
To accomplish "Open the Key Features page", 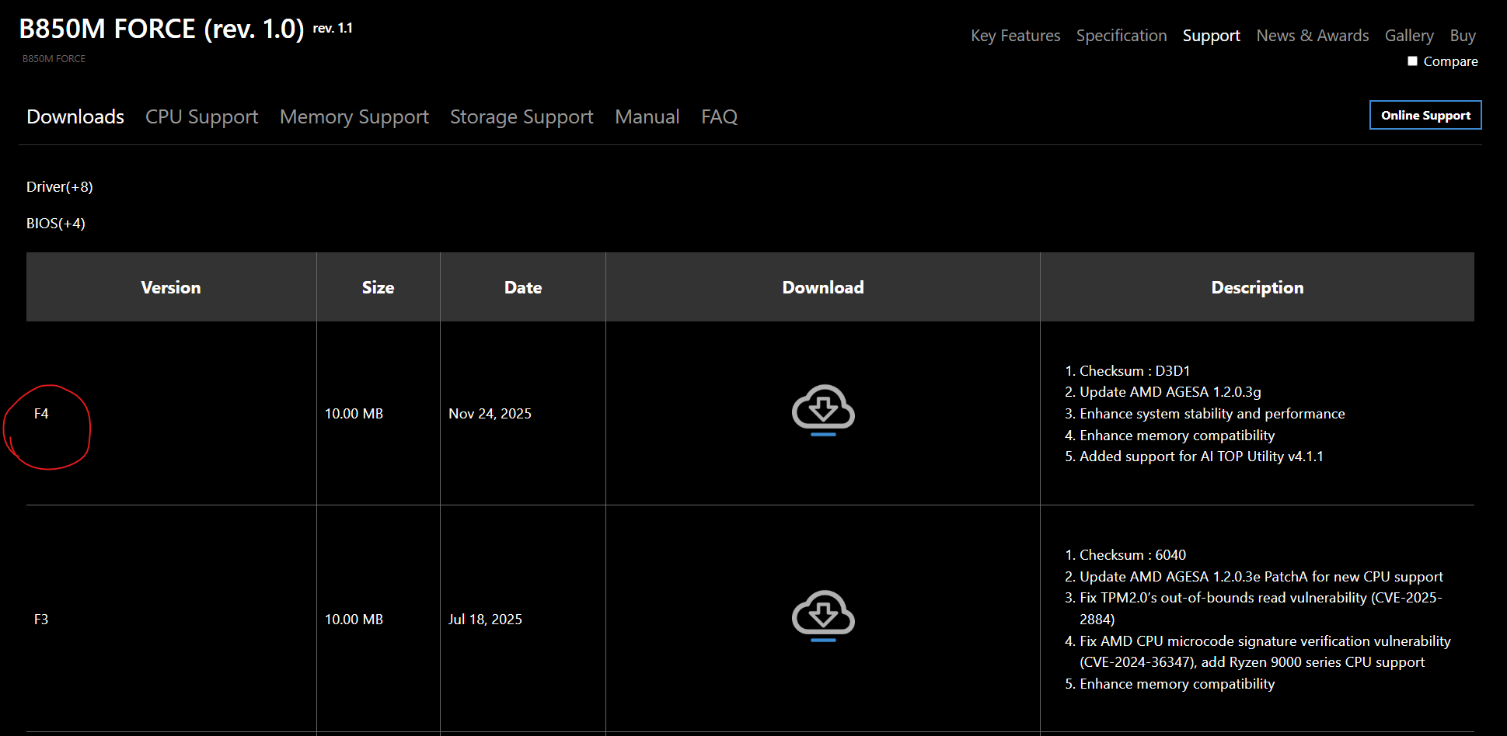I will tap(1015, 36).
